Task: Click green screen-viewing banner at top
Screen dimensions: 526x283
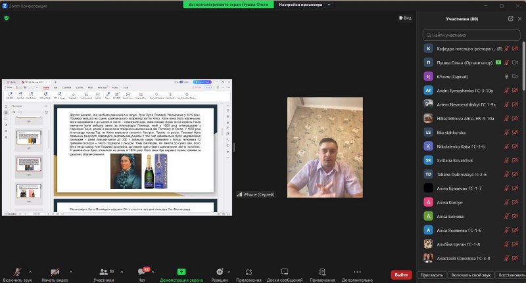Action: click(228, 5)
